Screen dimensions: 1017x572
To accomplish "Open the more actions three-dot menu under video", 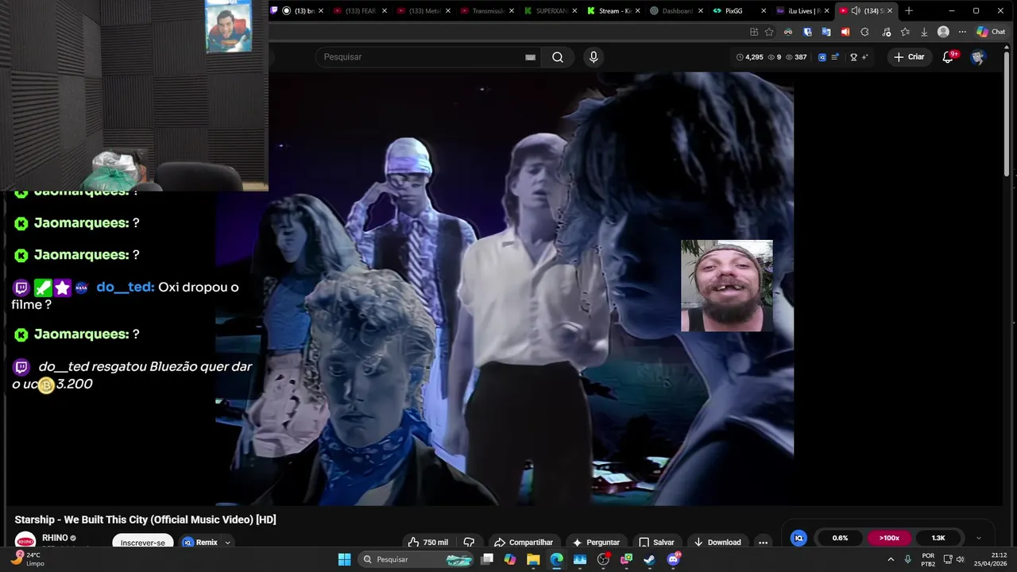I will pos(763,542).
